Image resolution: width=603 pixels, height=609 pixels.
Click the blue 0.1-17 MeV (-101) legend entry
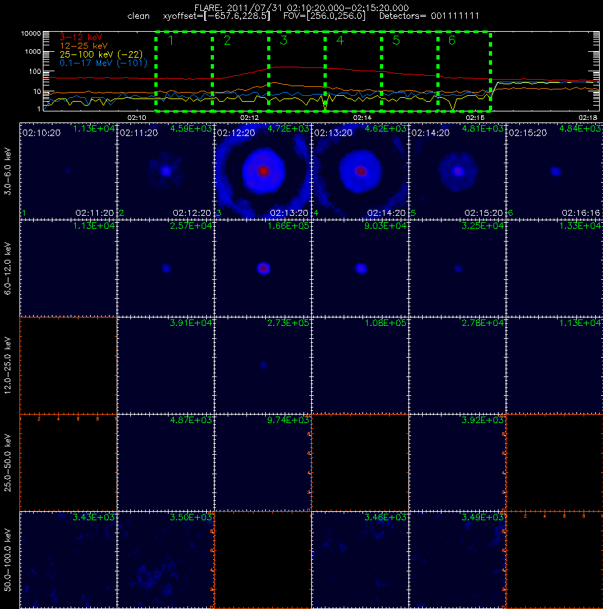103,63
